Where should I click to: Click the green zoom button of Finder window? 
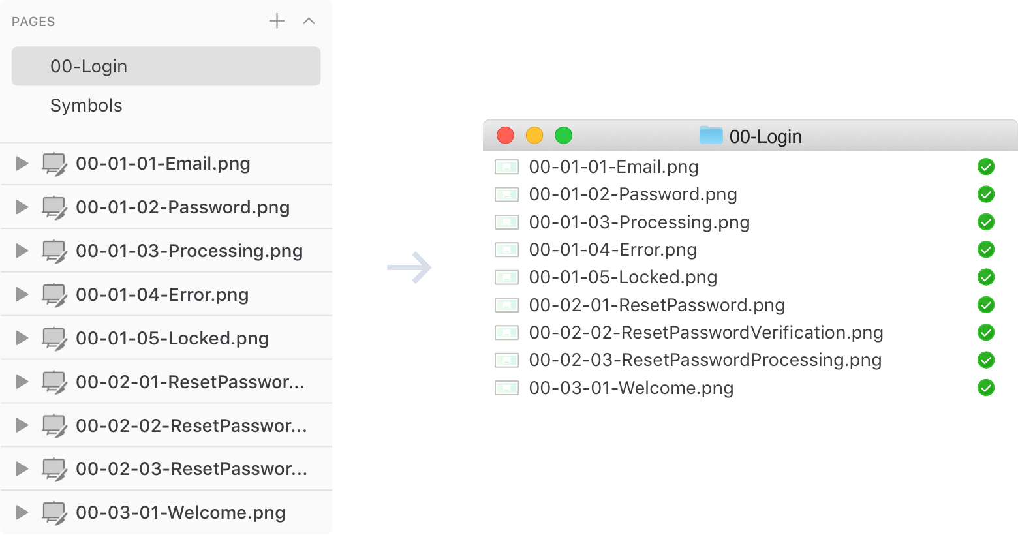pyautogui.click(x=563, y=135)
